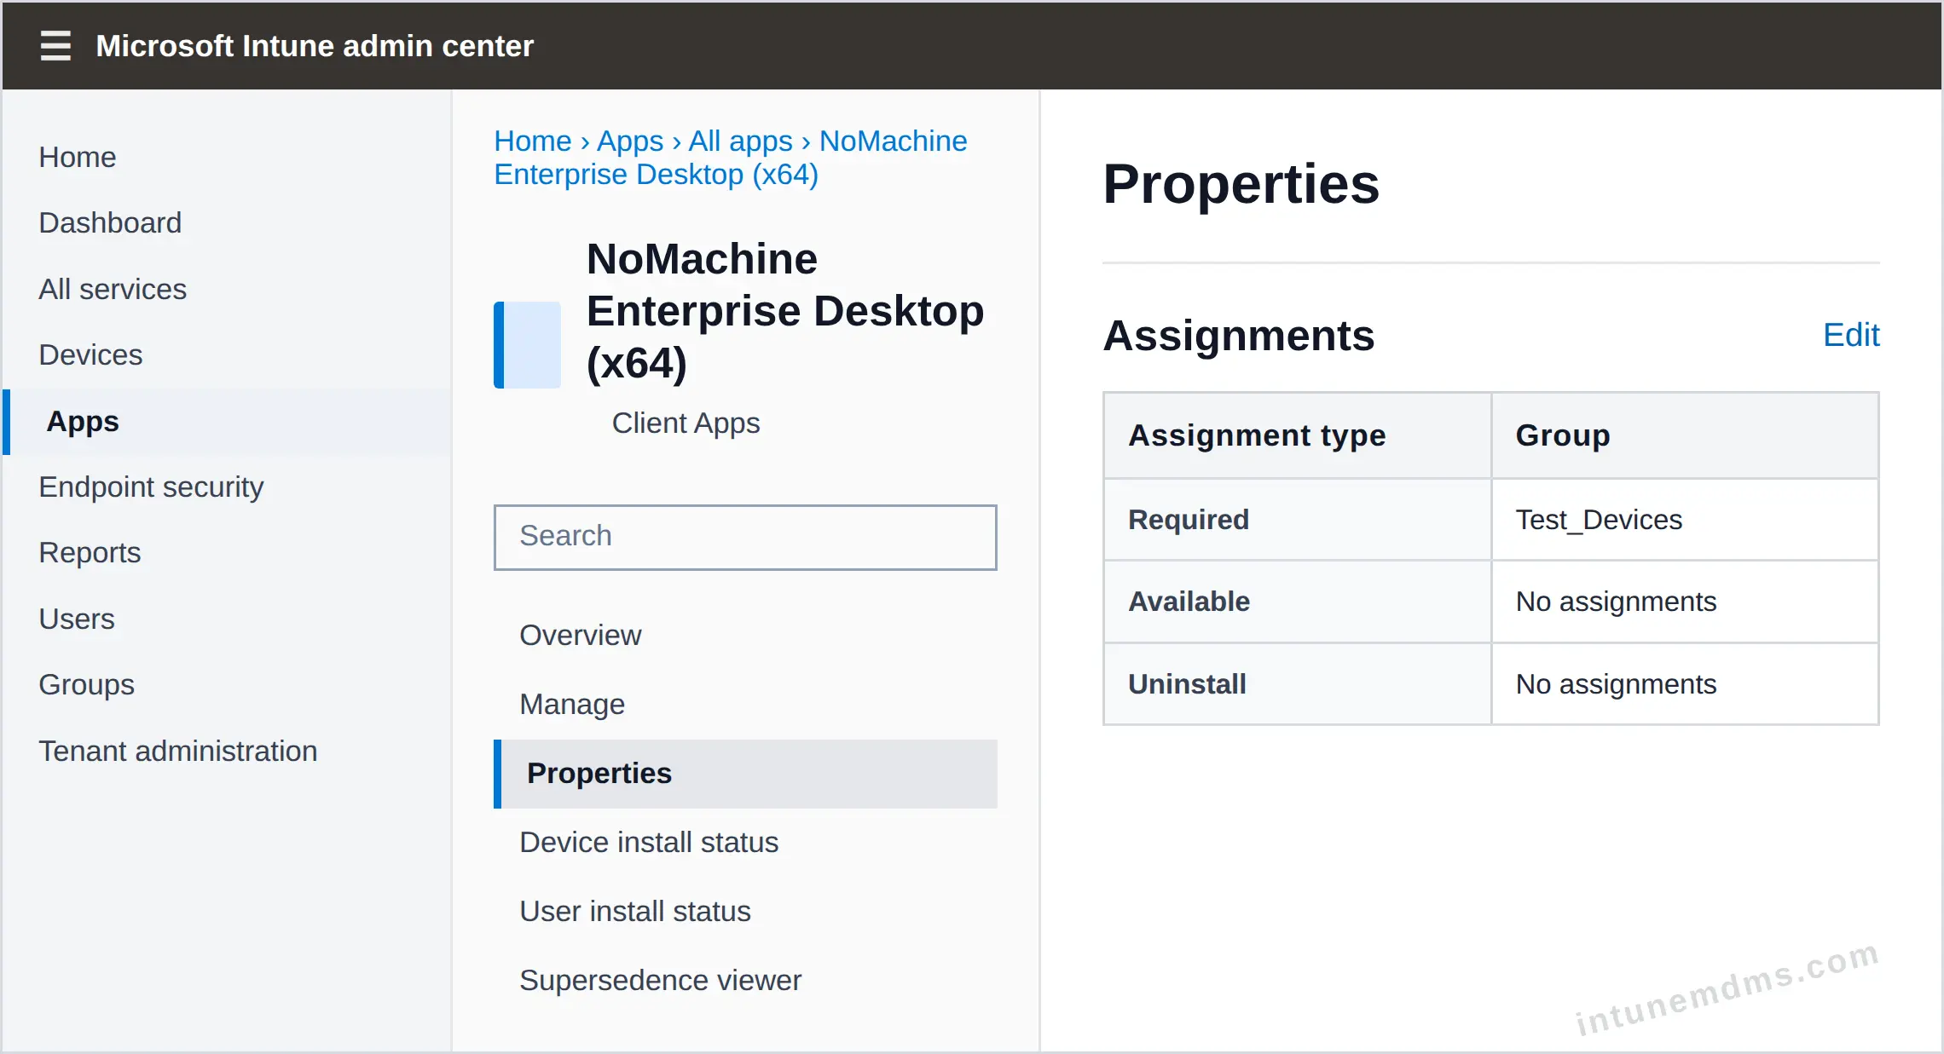Click the Group column header
The height and width of the screenshot is (1054, 1944).
tap(1685, 435)
